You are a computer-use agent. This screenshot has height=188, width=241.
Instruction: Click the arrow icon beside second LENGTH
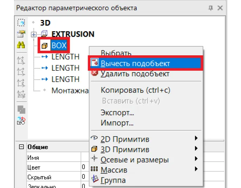[x=45, y=68]
